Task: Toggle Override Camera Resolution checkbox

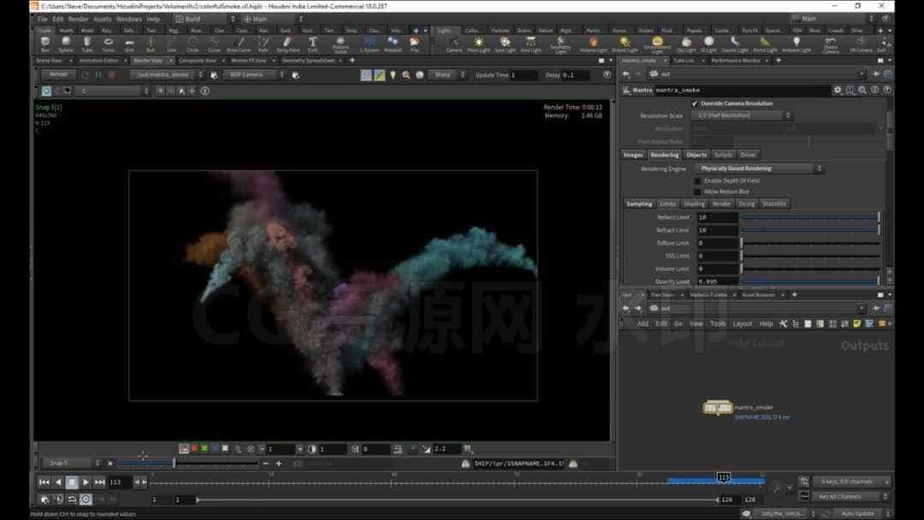Action: [695, 103]
